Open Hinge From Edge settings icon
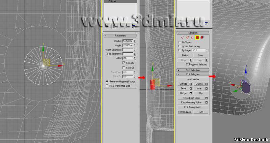The width and height of the screenshot is (270, 143). tap(207, 98)
